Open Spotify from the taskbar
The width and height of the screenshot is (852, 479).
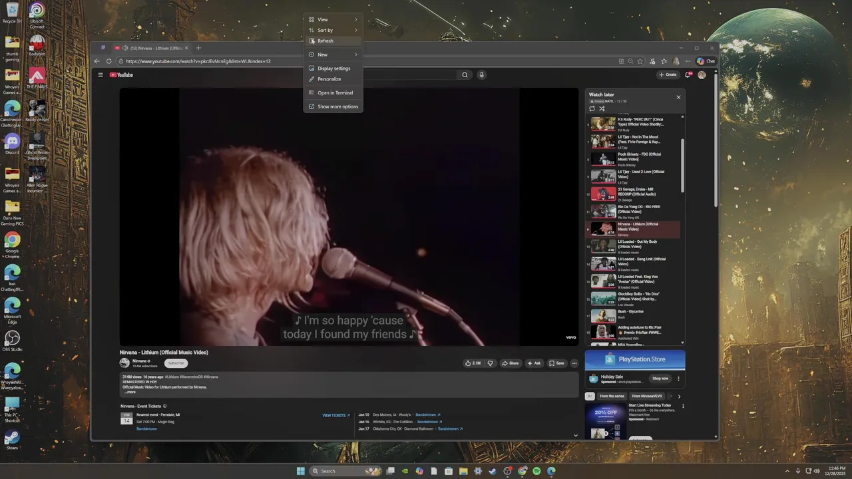pyautogui.click(x=536, y=471)
